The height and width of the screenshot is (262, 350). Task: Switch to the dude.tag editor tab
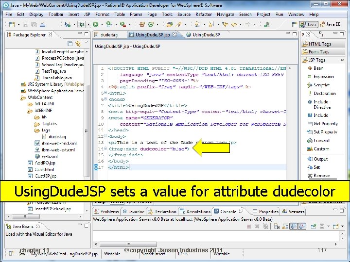click(x=106, y=35)
